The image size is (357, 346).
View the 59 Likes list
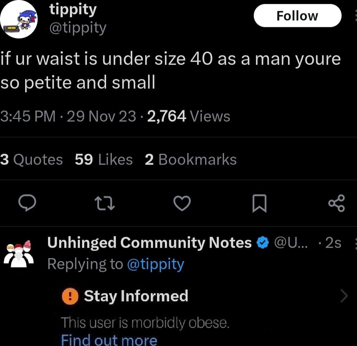pyautogui.click(x=103, y=160)
